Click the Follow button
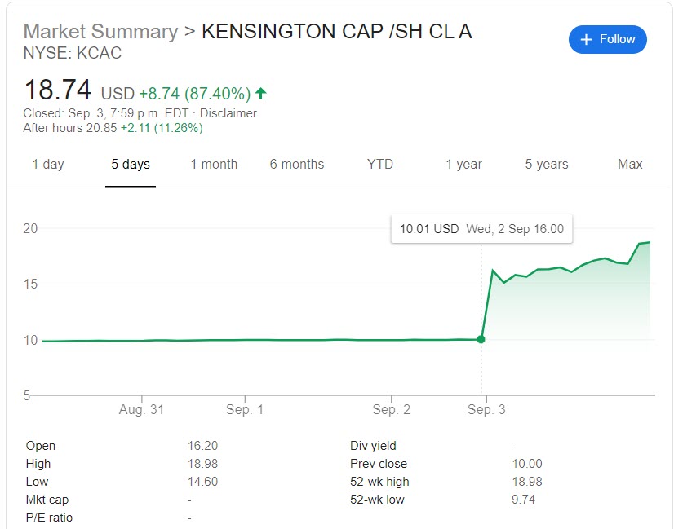This screenshot has height=529, width=674. click(x=607, y=39)
